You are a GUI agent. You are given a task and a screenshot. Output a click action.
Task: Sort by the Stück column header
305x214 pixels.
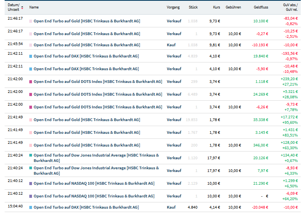tap(193, 7)
